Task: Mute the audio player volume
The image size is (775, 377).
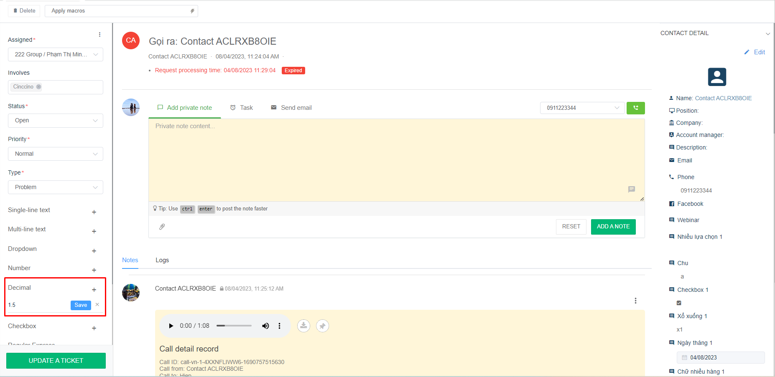Action: 265,326
